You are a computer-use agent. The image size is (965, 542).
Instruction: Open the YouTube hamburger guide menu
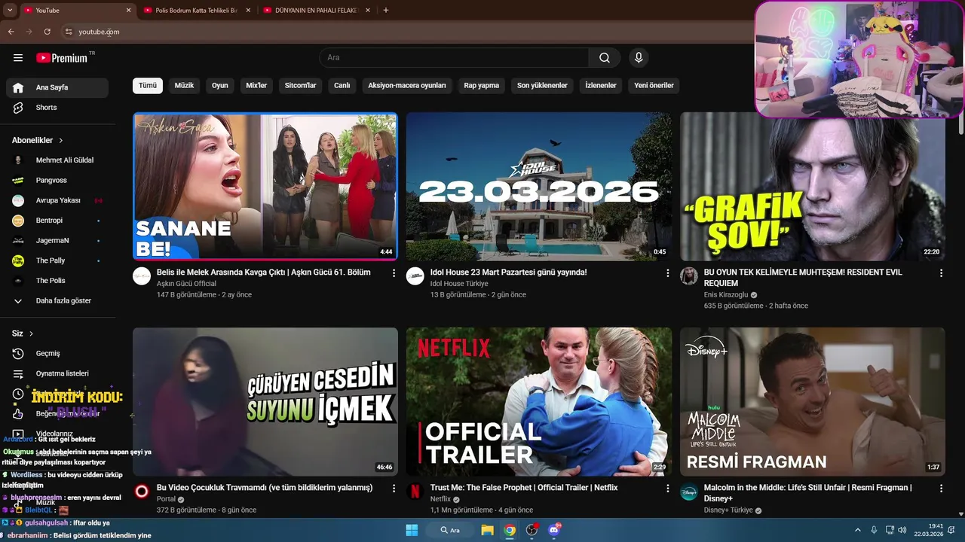pos(18,58)
